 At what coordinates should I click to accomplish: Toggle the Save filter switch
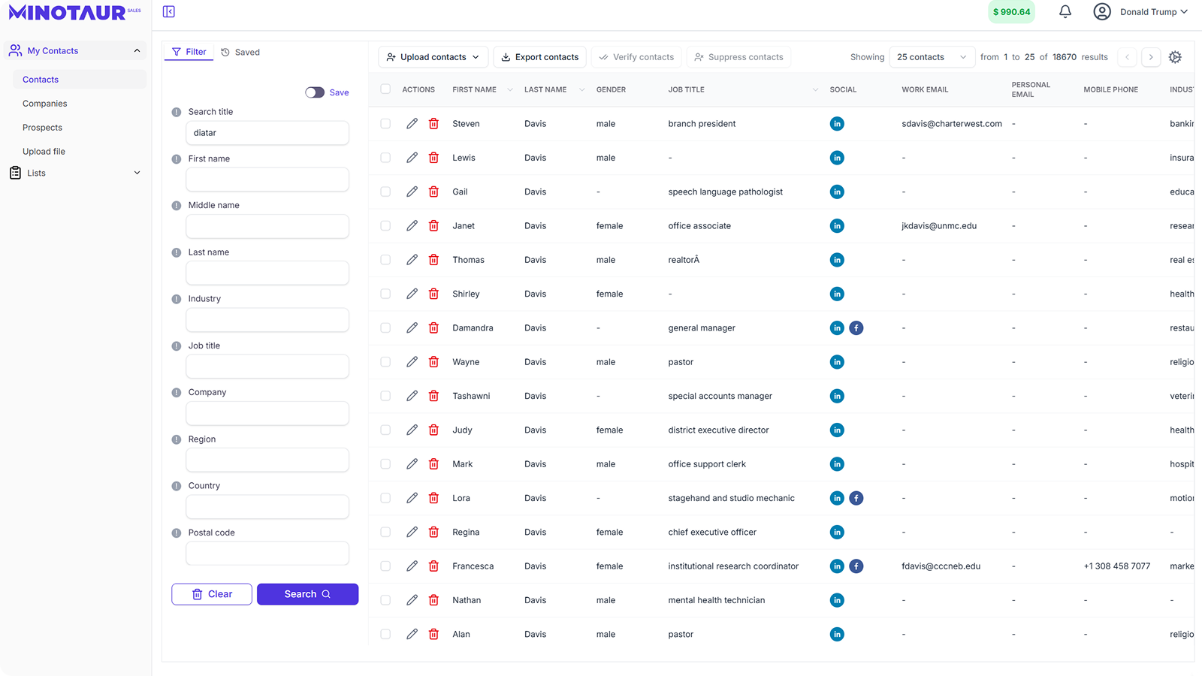[315, 92]
